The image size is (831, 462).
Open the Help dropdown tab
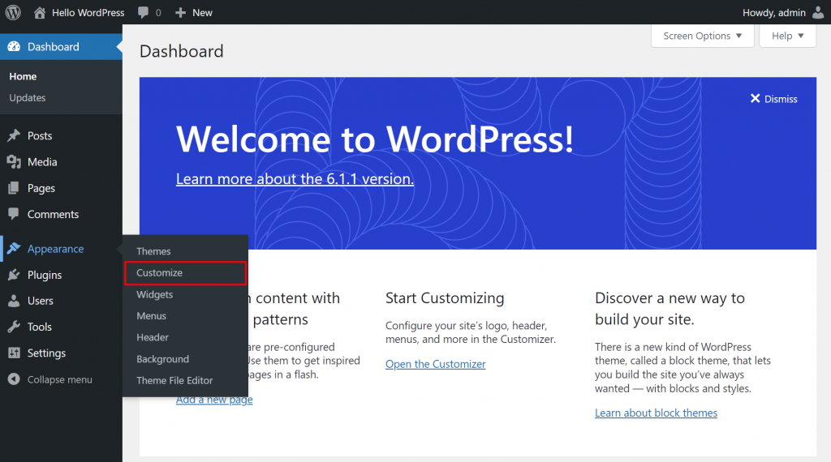[x=787, y=36]
